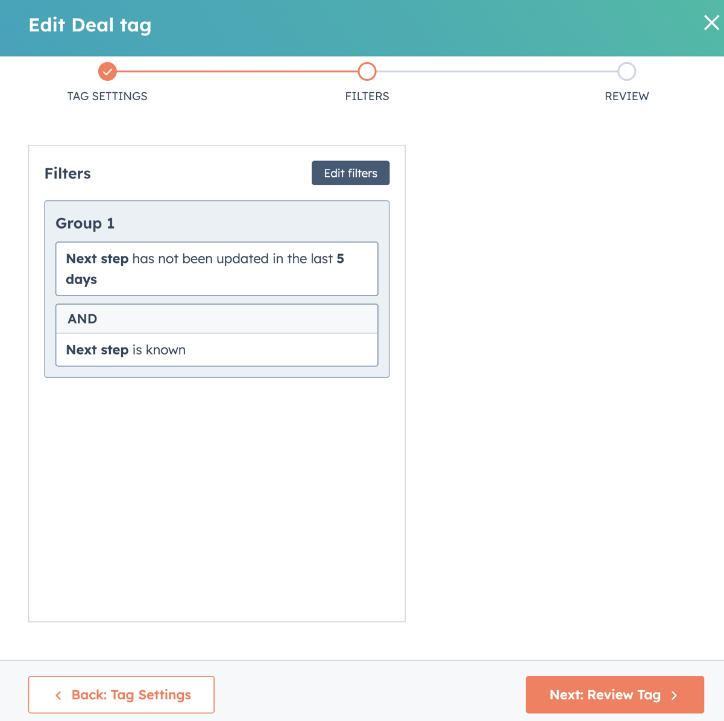Close the Edit Deal tag dialog
The height and width of the screenshot is (721, 724).
(711, 23)
